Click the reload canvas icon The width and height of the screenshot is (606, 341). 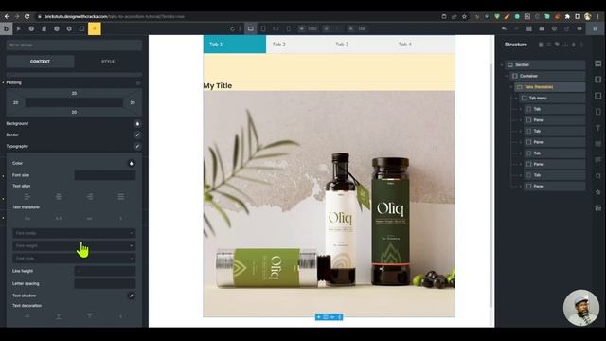tap(232, 28)
